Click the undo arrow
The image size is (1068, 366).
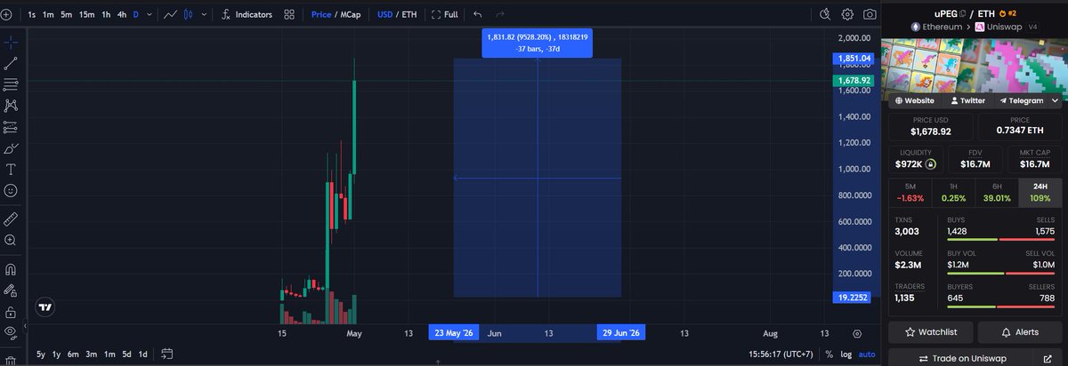(478, 15)
